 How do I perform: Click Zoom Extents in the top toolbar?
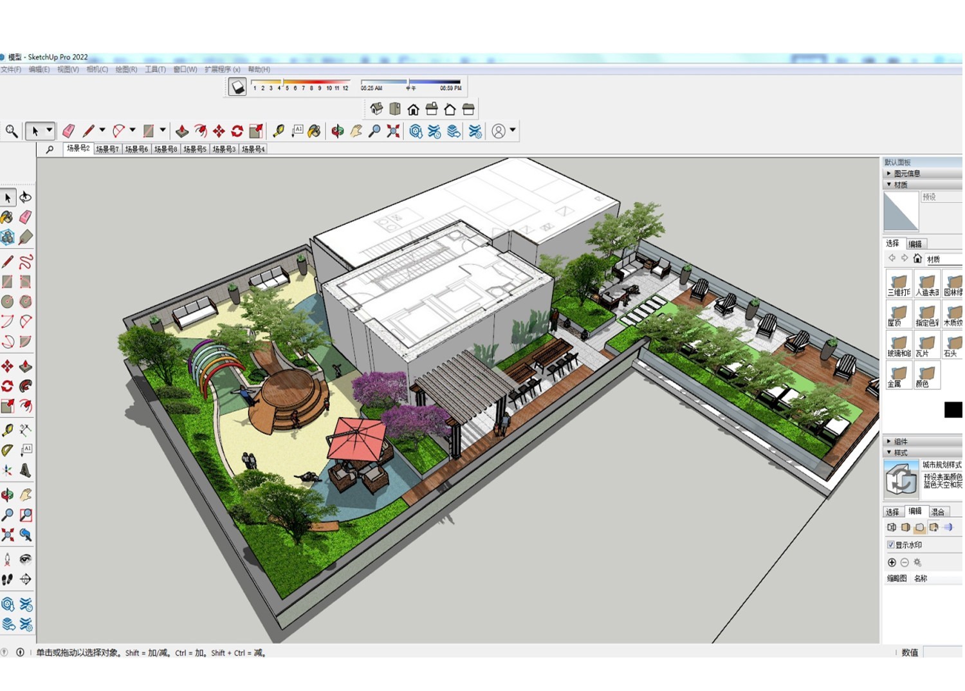(393, 131)
